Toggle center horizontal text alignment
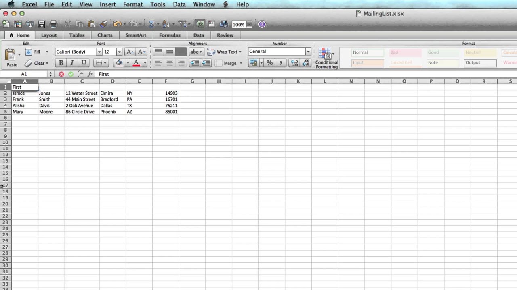This screenshot has width=517, height=290. point(170,63)
